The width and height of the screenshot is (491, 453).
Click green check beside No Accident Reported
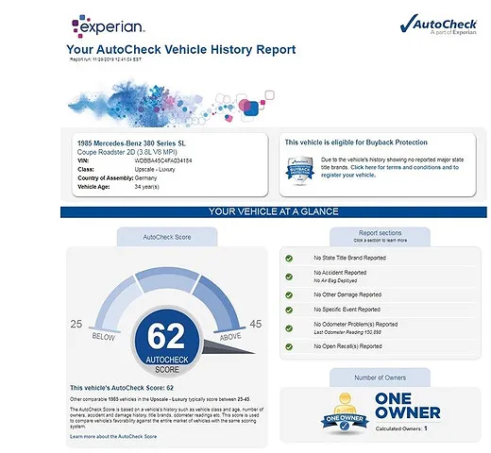(x=289, y=277)
